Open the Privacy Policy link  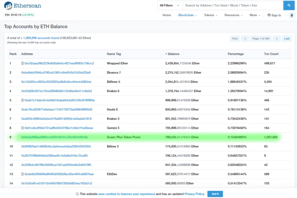coord(195,194)
